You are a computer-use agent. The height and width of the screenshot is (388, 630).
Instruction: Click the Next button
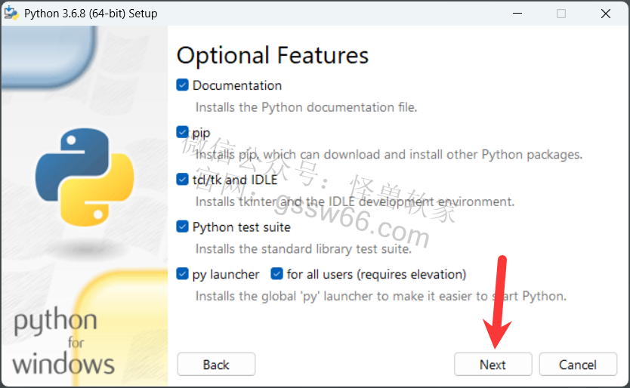pyautogui.click(x=493, y=365)
